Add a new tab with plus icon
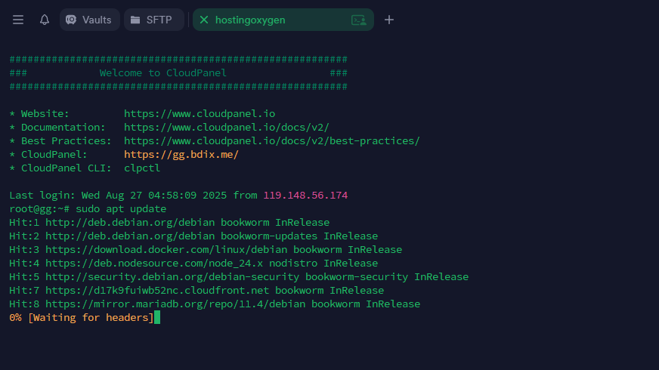The image size is (659, 370). 389,20
